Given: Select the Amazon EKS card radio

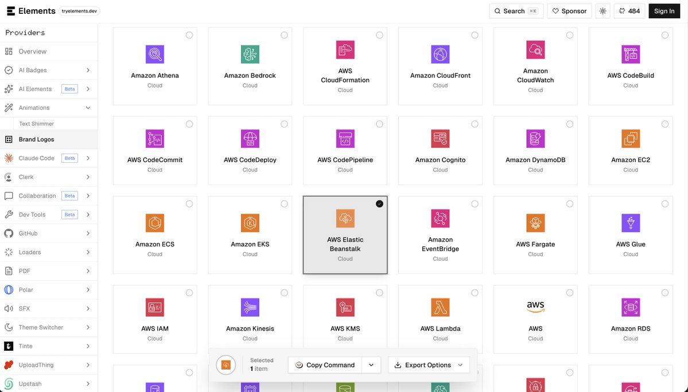Looking at the screenshot, I should pos(285,203).
